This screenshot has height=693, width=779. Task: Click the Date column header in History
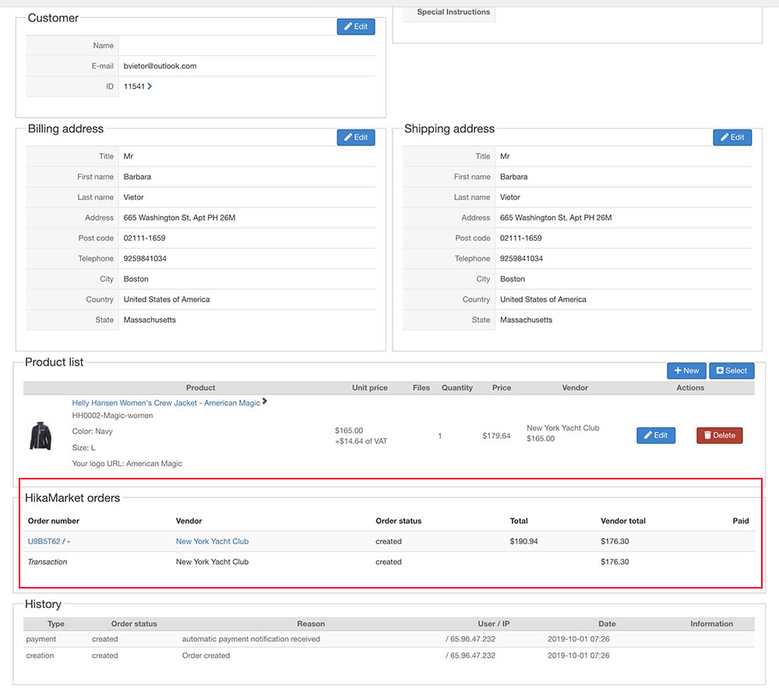point(607,624)
